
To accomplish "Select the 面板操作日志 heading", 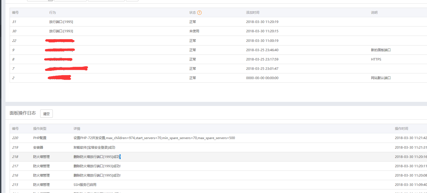I will 23,113.
